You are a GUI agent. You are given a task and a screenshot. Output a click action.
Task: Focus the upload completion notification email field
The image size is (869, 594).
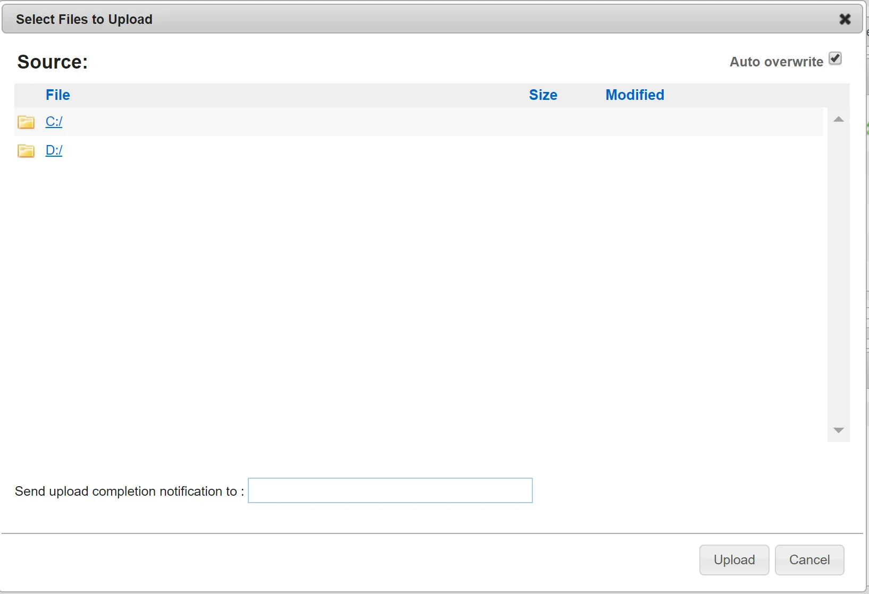(x=390, y=490)
